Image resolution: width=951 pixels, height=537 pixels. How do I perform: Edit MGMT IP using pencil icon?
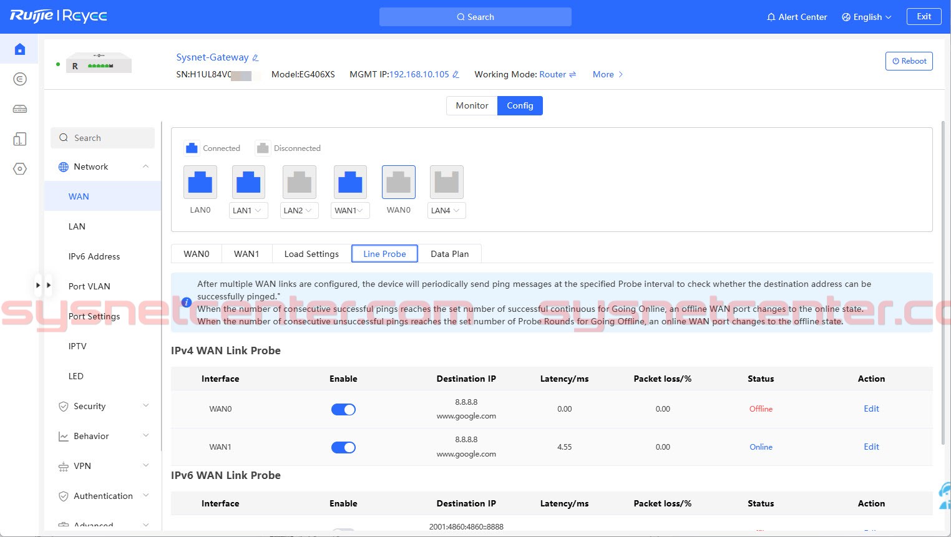pos(456,74)
